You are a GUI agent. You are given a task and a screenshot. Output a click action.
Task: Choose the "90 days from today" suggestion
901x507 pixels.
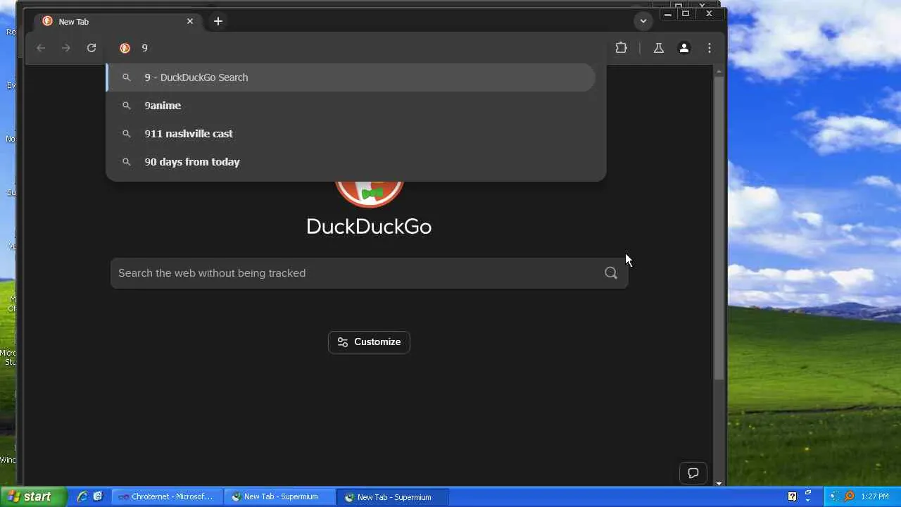(x=351, y=162)
